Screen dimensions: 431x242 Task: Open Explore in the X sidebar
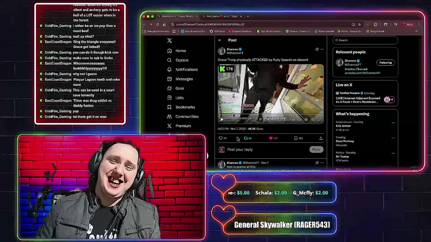click(178, 60)
